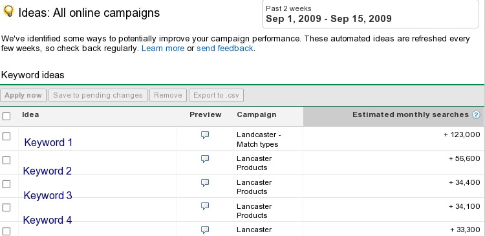485x236 pixels.
Task: Open the send feedback link
Action: [x=225, y=48]
